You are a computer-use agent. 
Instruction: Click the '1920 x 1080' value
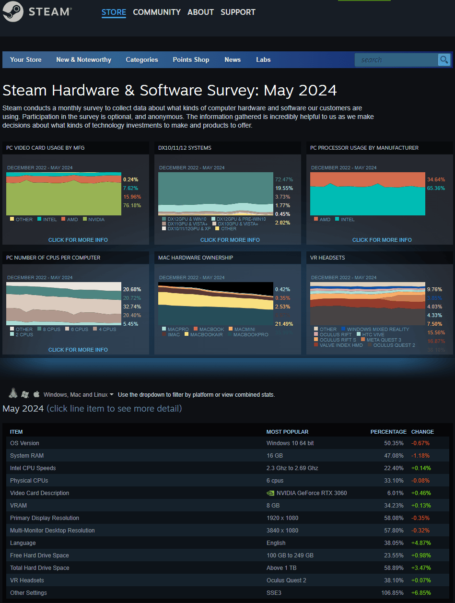[x=282, y=518]
